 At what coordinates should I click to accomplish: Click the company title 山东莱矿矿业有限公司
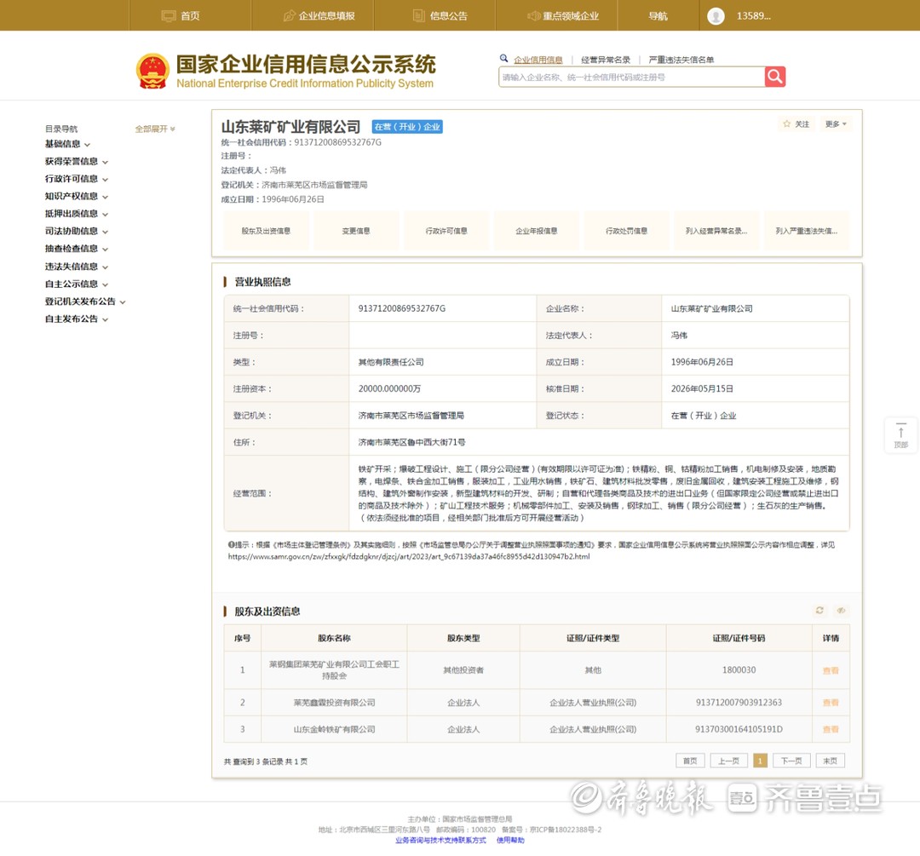click(x=290, y=127)
